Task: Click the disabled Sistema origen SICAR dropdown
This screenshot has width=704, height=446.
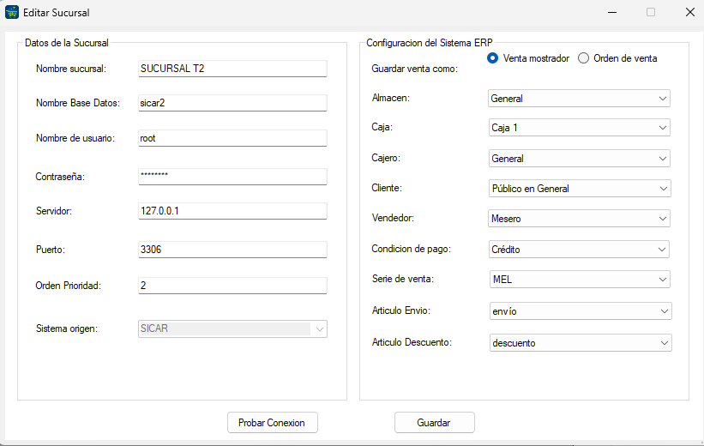Action: pyautogui.click(x=232, y=328)
